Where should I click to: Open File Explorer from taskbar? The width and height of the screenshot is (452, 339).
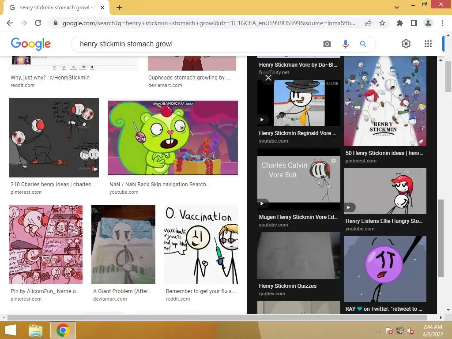coord(36,330)
